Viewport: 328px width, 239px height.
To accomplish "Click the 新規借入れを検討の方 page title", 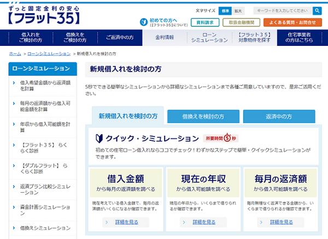I will click(x=126, y=69).
